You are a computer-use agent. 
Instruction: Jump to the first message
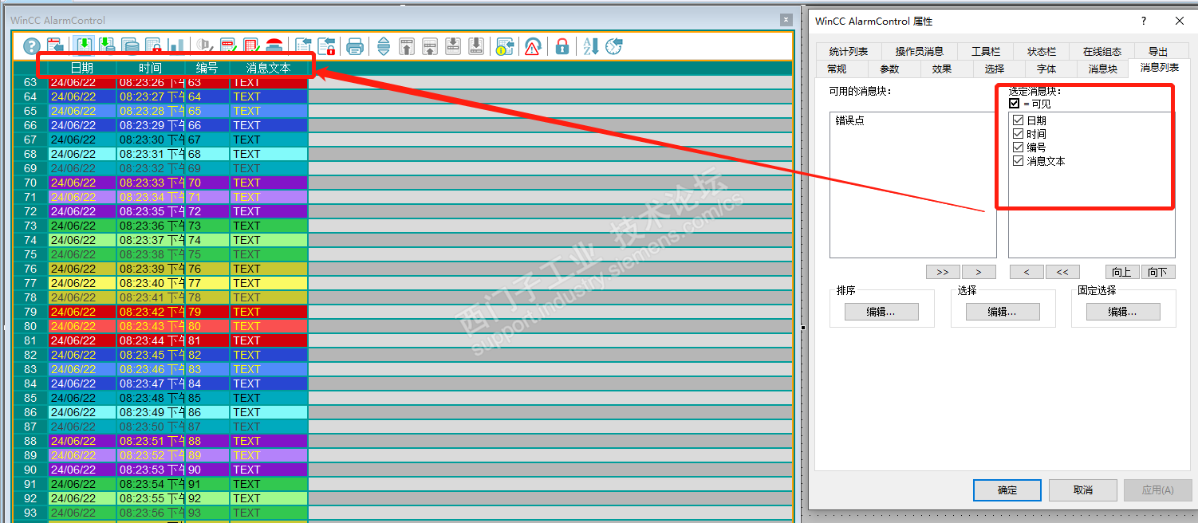pyautogui.click(x=407, y=46)
